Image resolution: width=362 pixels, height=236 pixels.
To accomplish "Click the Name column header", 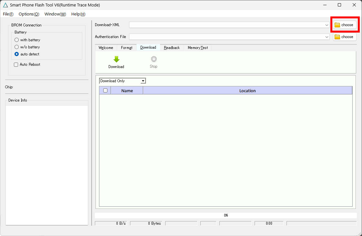I will coord(127,91).
